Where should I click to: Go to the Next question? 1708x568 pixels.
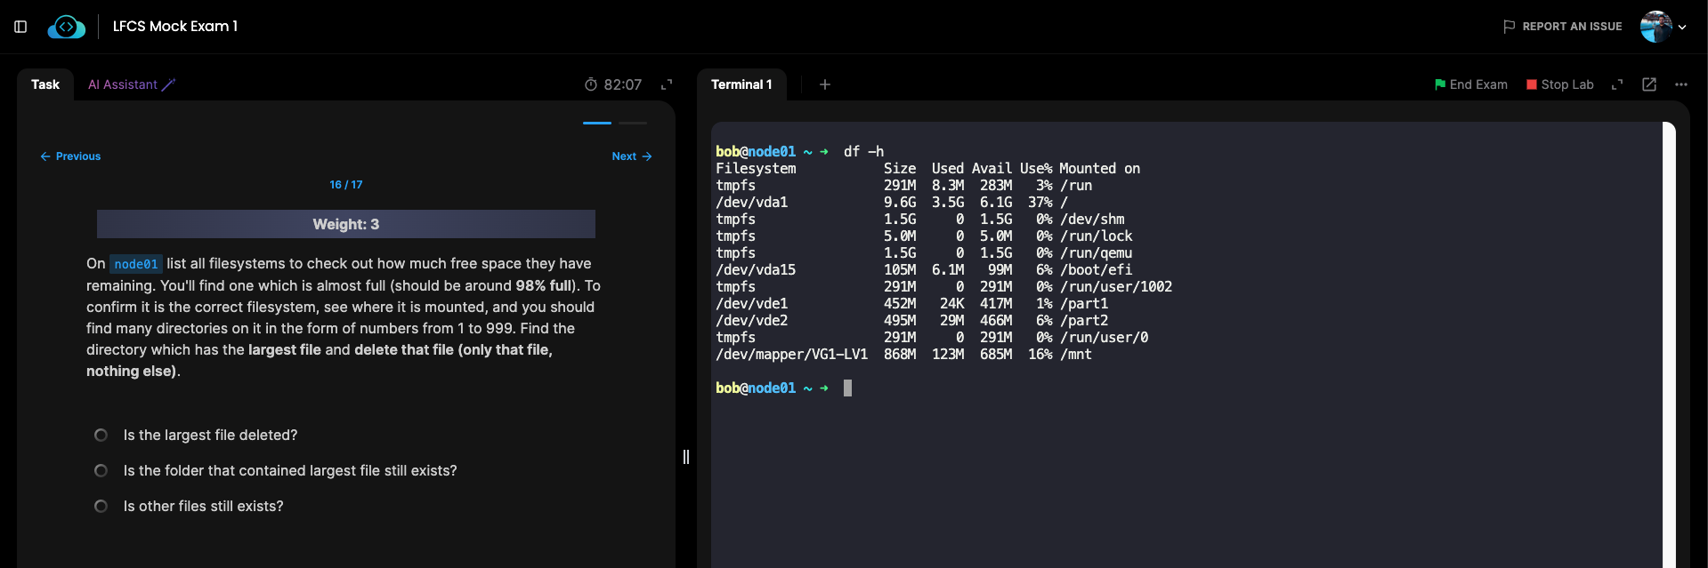[631, 156]
